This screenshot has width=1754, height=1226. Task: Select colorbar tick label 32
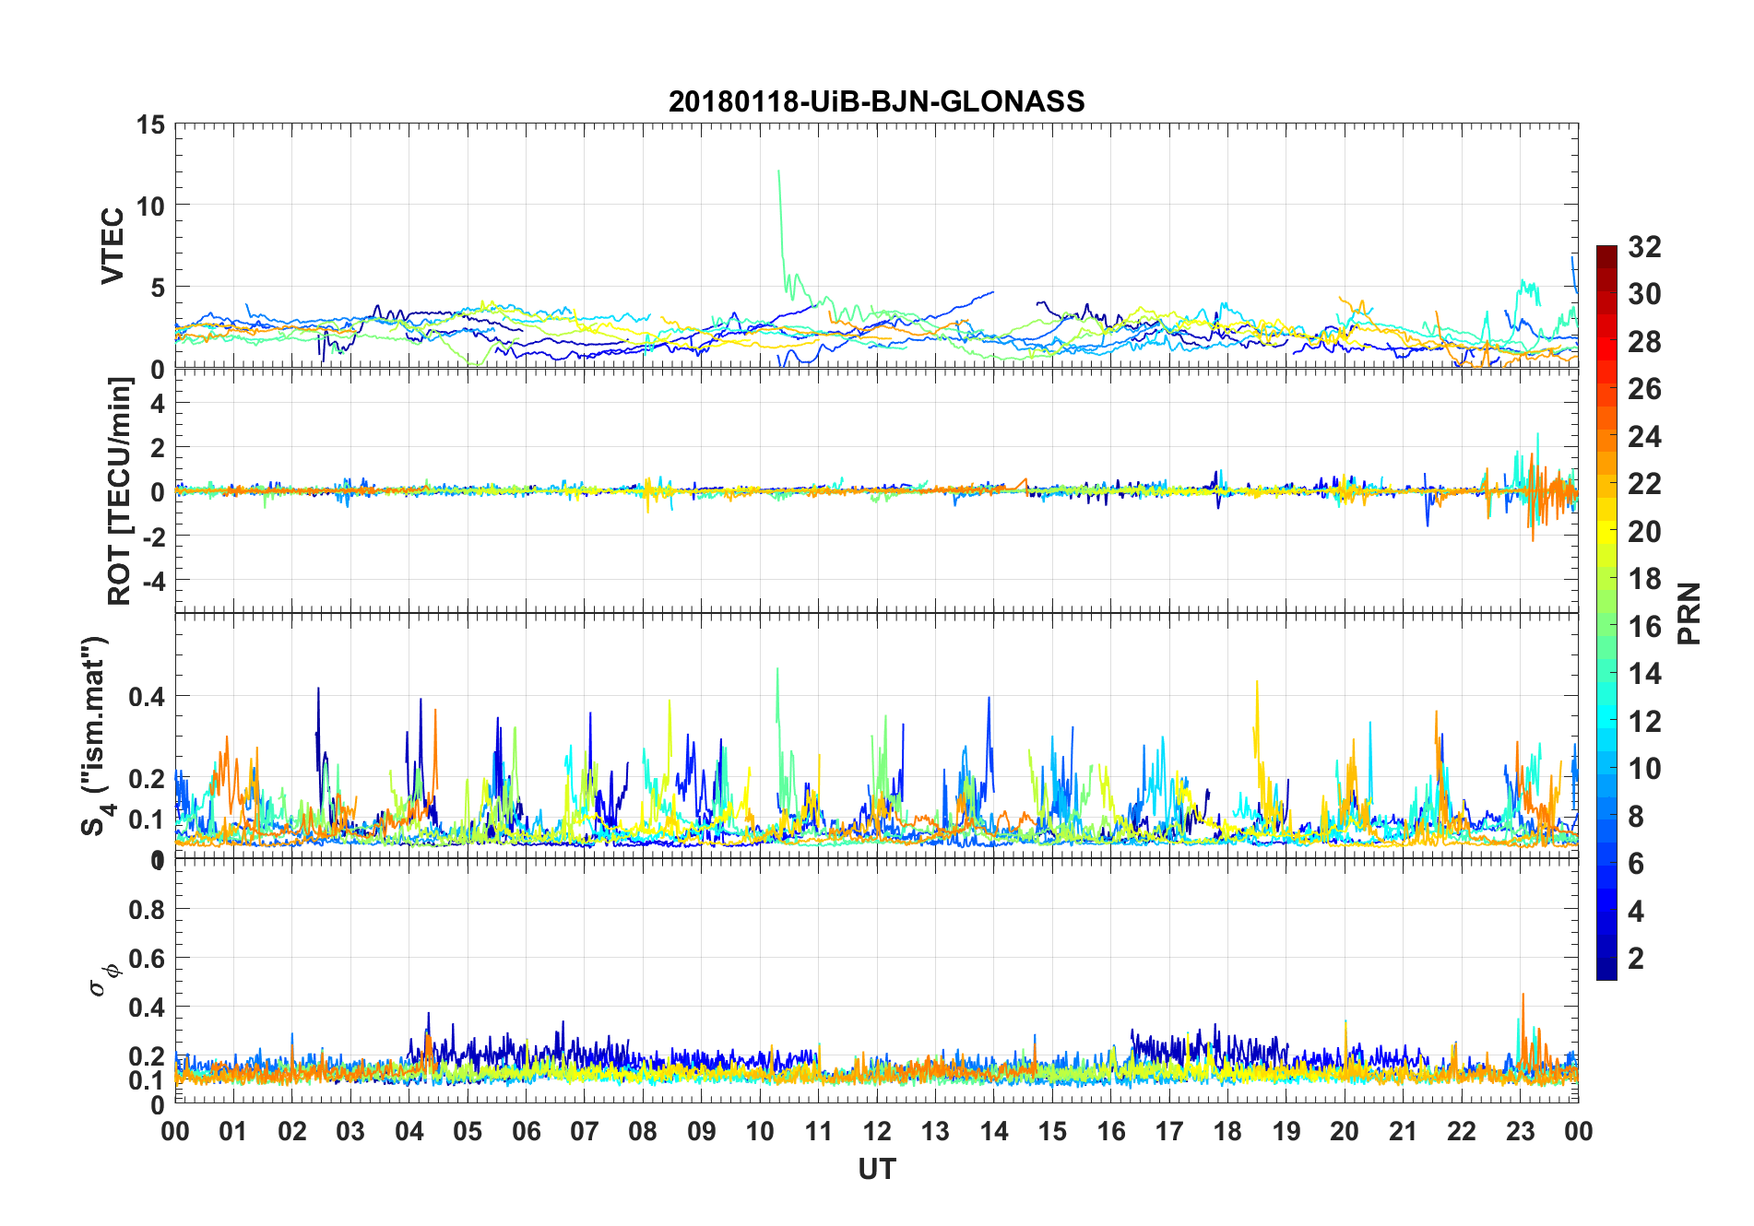point(1644,246)
